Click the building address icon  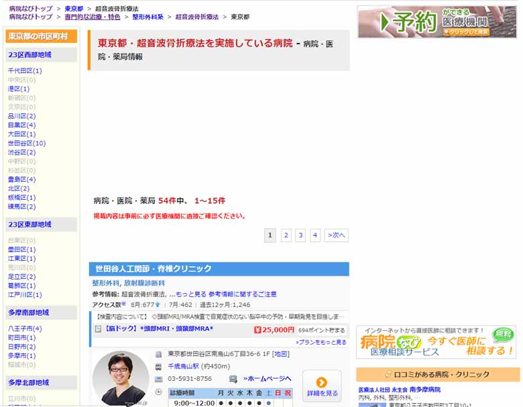(158, 354)
